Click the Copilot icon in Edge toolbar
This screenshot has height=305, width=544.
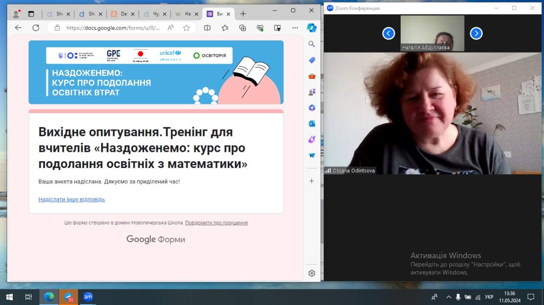click(x=312, y=28)
